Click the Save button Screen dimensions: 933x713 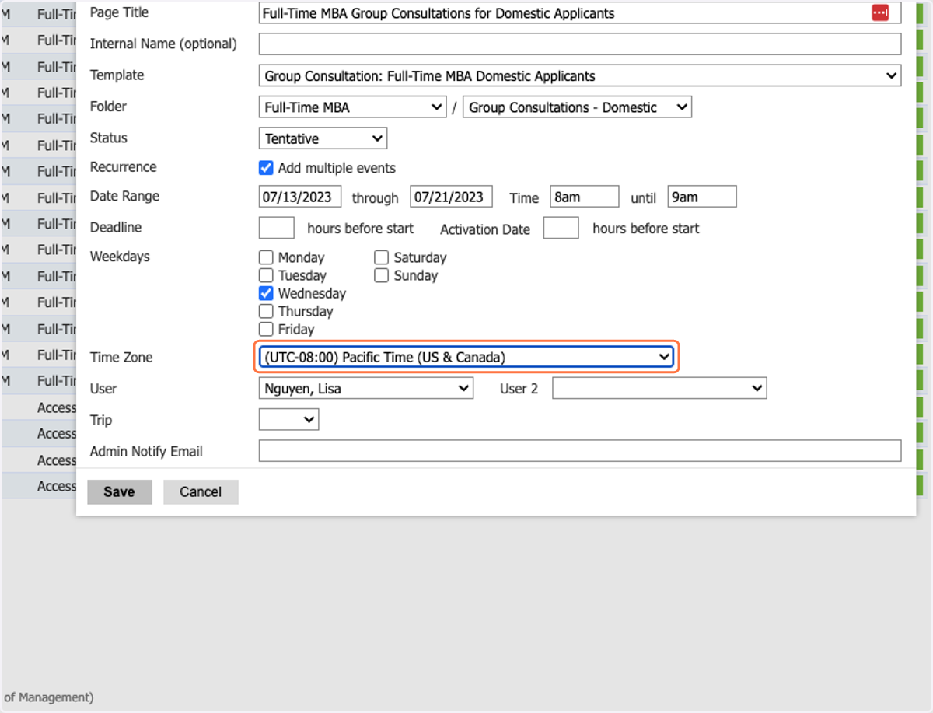(119, 491)
